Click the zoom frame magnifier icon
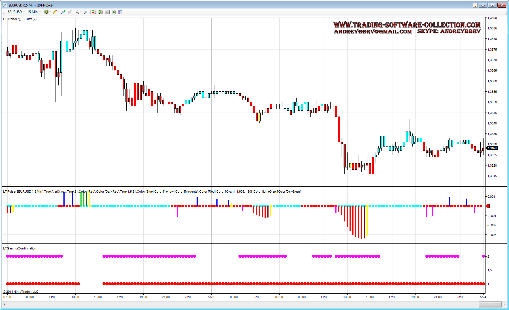This screenshot has height=310, width=509. [86, 12]
